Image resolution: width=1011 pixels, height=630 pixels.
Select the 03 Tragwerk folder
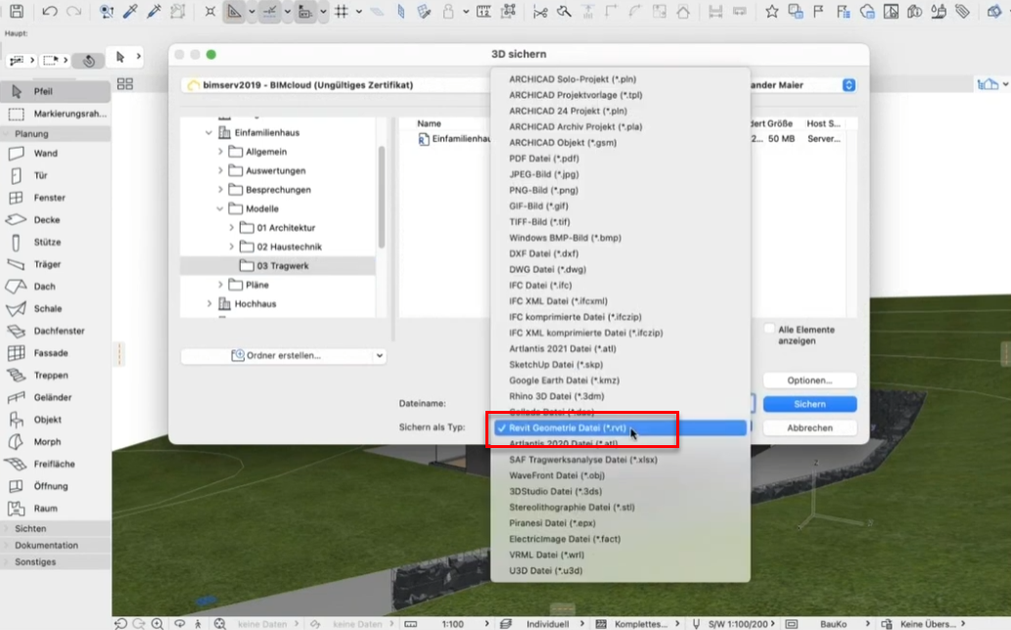point(283,266)
